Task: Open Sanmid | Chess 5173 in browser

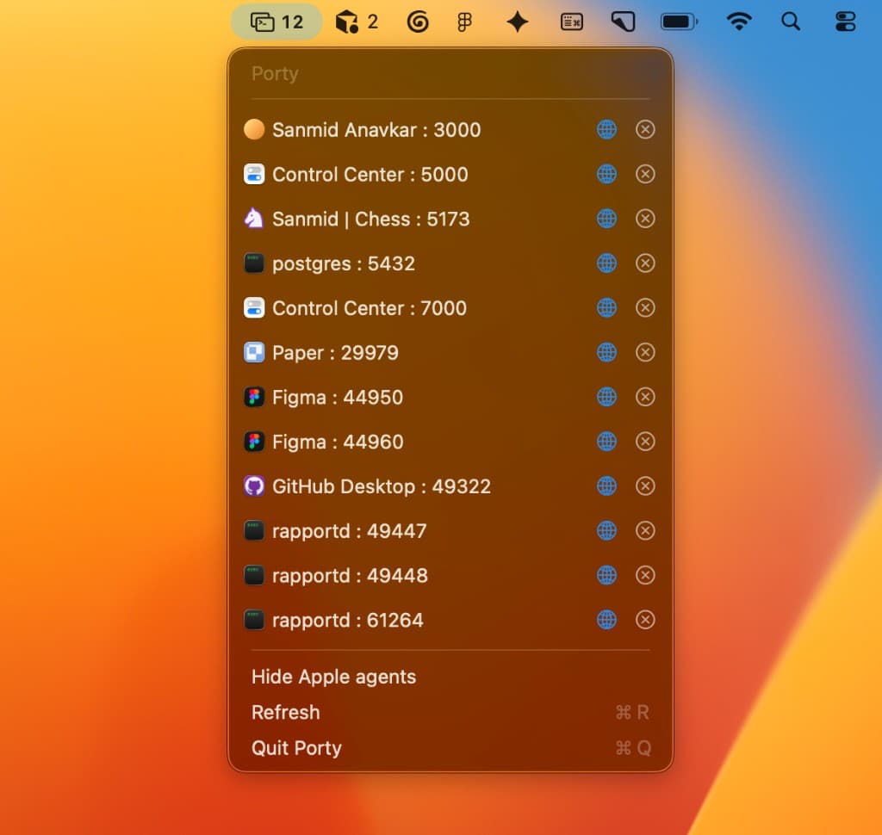Action: pos(606,219)
